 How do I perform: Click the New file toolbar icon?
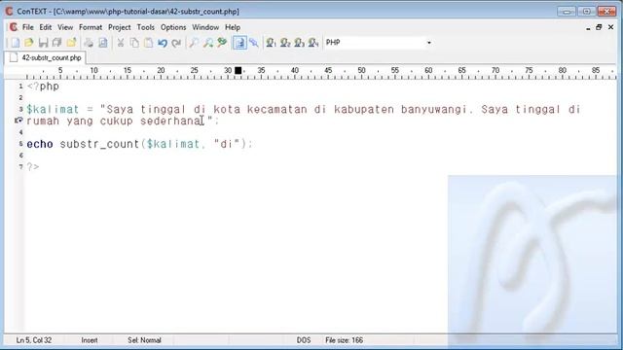coord(16,43)
